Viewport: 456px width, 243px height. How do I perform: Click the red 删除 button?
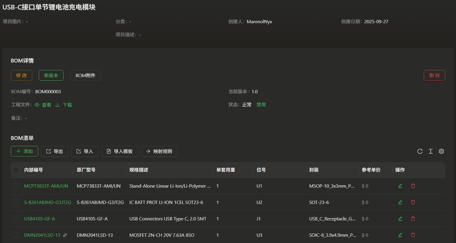(x=434, y=75)
